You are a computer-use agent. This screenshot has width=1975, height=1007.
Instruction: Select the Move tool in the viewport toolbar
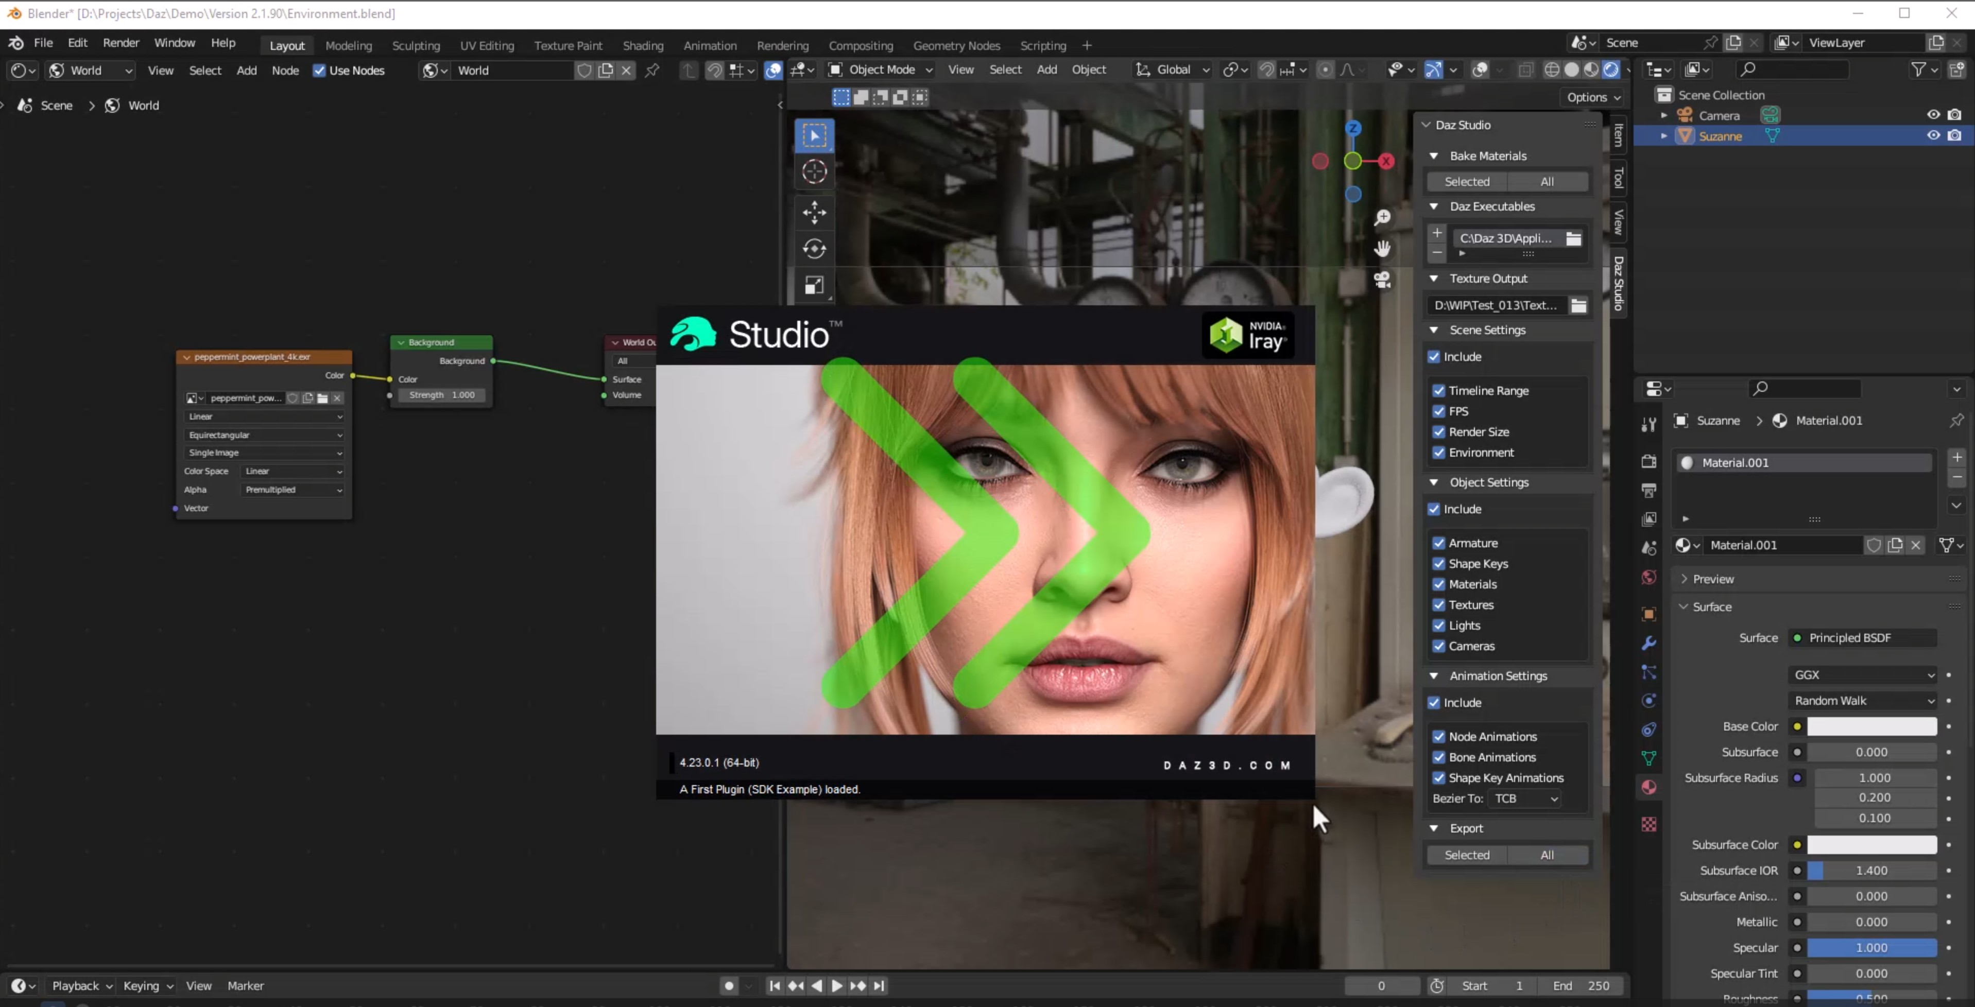coord(814,212)
